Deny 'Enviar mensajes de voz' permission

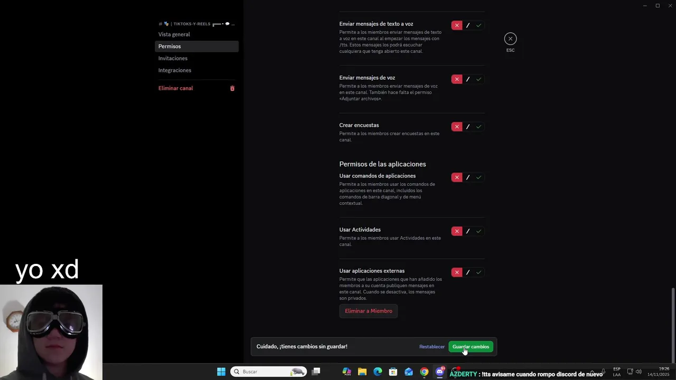click(x=457, y=79)
